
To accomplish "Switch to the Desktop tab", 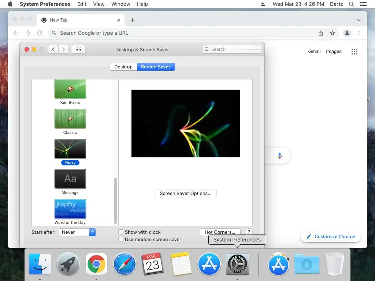I will [x=123, y=67].
